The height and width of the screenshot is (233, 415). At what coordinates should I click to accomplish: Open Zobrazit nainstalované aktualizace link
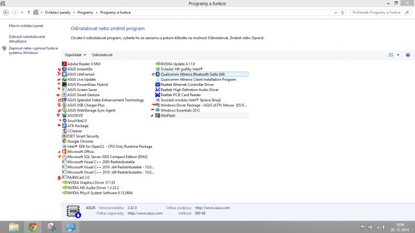[x=27, y=39]
